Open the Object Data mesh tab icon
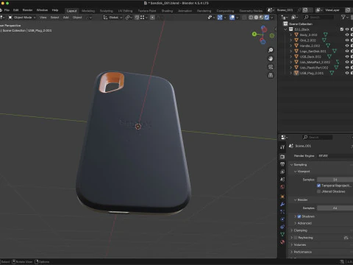This screenshot has width=353, height=265. [x=282, y=235]
